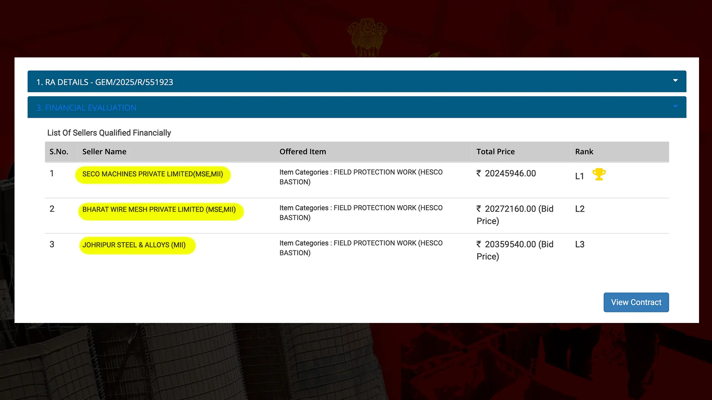The height and width of the screenshot is (400, 712).
Task: Click the List Of Sellers Qualified Financially heading
Action: click(x=109, y=133)
